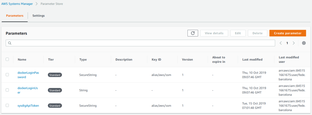The image size is (312, 115).
Task: Click the Description column header
Action: [x=124, y=60]
